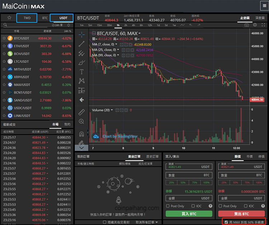269x225 pixels.
Task: Remove the MA 99 indicator
Action: point(132,55)
